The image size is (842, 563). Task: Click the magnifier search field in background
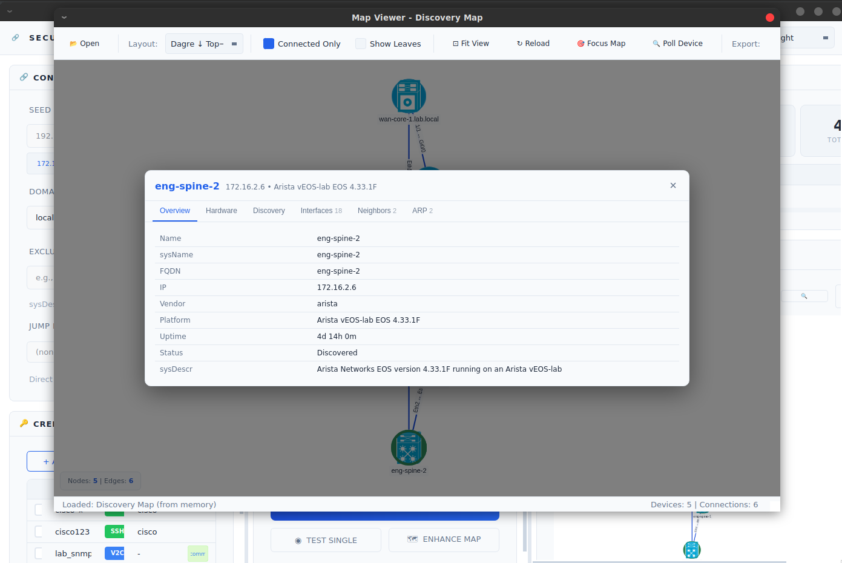(x=804, y=296)
